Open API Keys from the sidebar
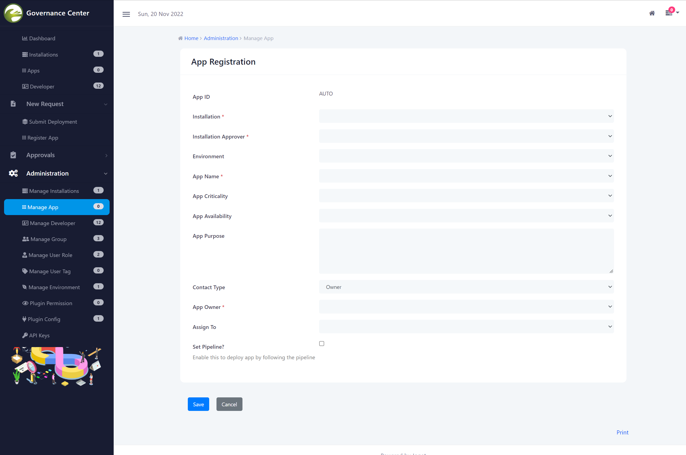The height and width of the screenshot is (455, 686). [x=39, y=335]
